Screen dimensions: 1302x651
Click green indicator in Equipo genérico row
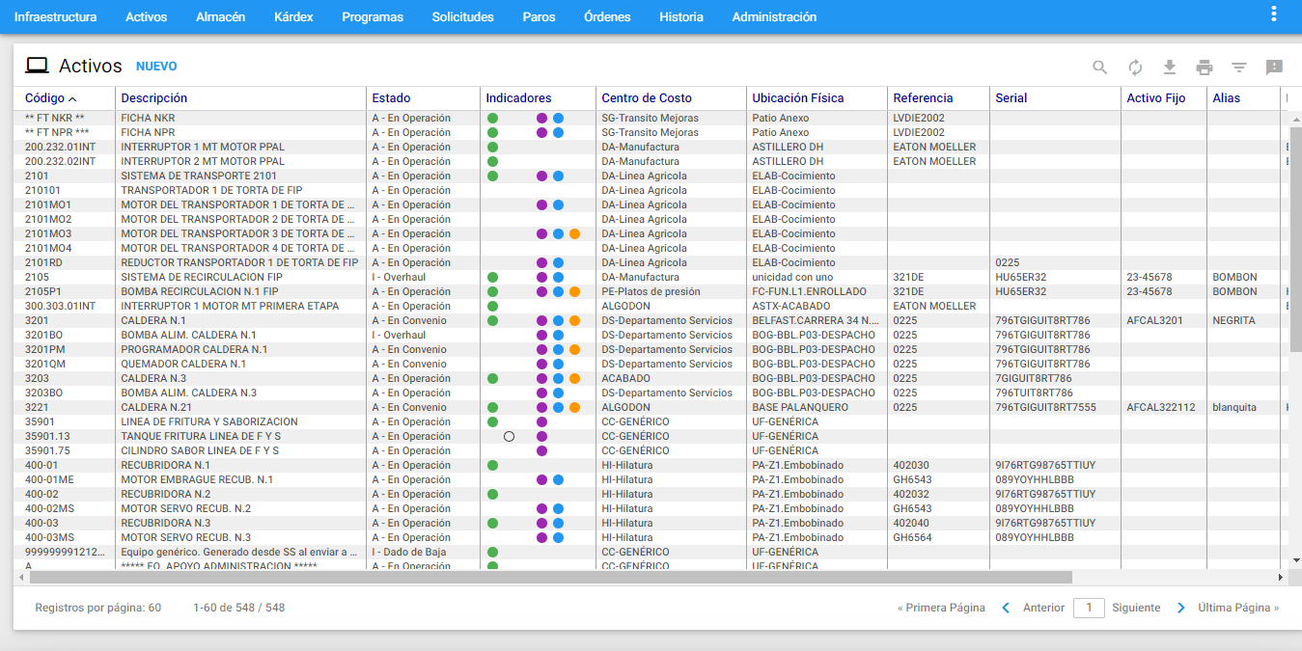[492, 552]
